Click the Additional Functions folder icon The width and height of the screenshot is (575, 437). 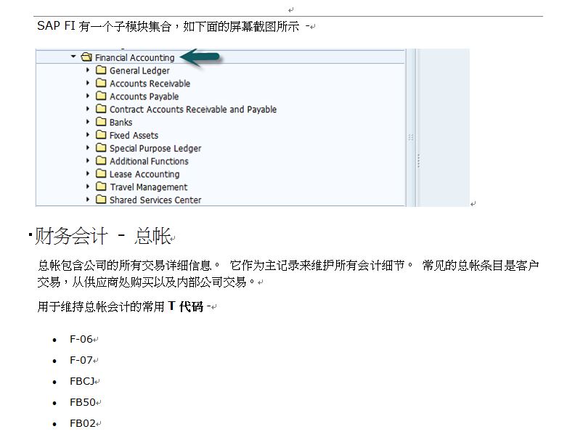[x=101, y=160]
